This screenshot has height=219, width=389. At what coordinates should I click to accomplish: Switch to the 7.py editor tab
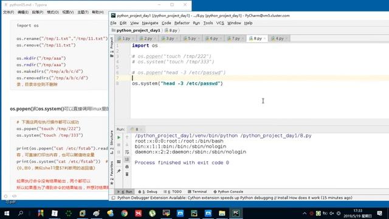tap(235, 38)
